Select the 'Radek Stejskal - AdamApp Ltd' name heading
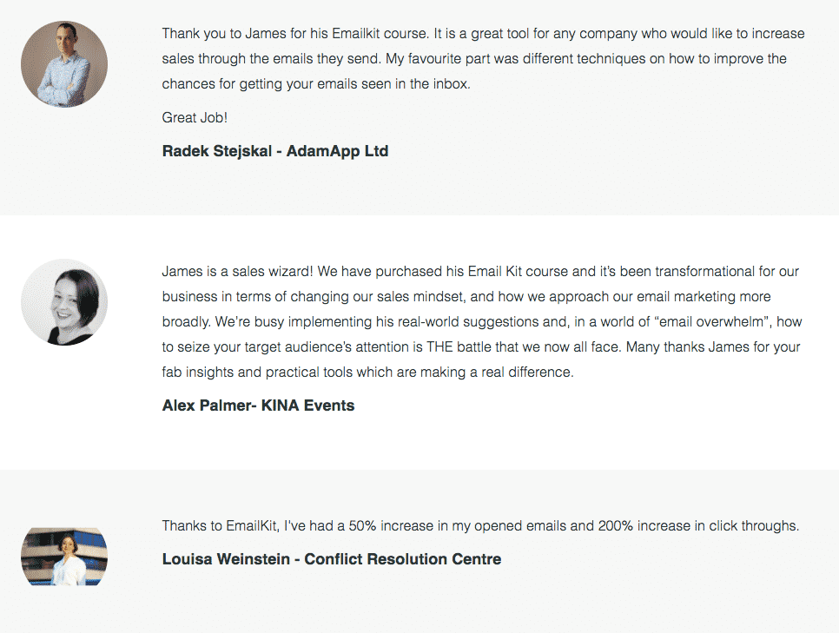 pos(275,151)
